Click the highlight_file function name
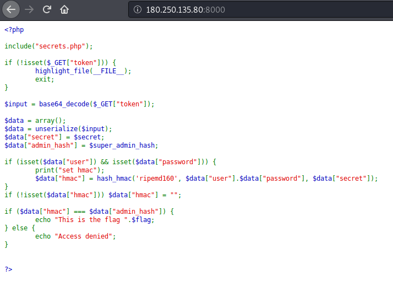 [x=62, y=71]
